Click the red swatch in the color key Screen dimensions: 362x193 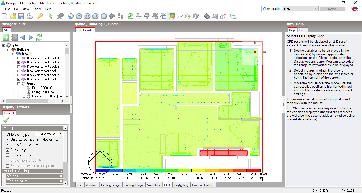[253, 171]
